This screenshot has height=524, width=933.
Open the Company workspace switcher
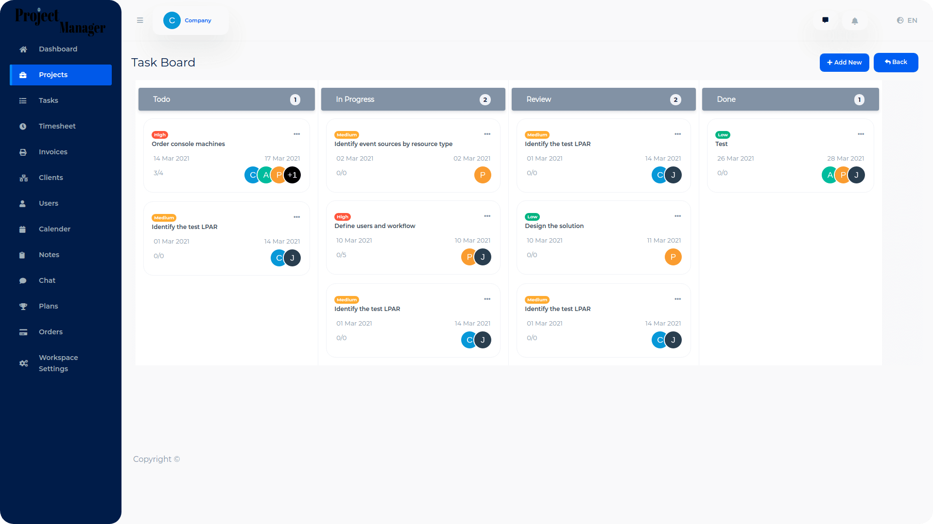point(190,20)
